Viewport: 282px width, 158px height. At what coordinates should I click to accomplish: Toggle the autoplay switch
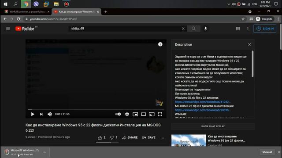pos(118,114)
